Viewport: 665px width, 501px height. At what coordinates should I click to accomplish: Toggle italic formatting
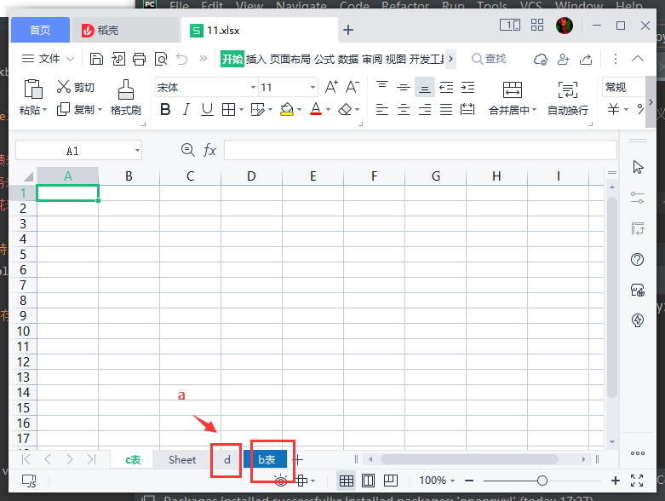[x=186, y=109]
